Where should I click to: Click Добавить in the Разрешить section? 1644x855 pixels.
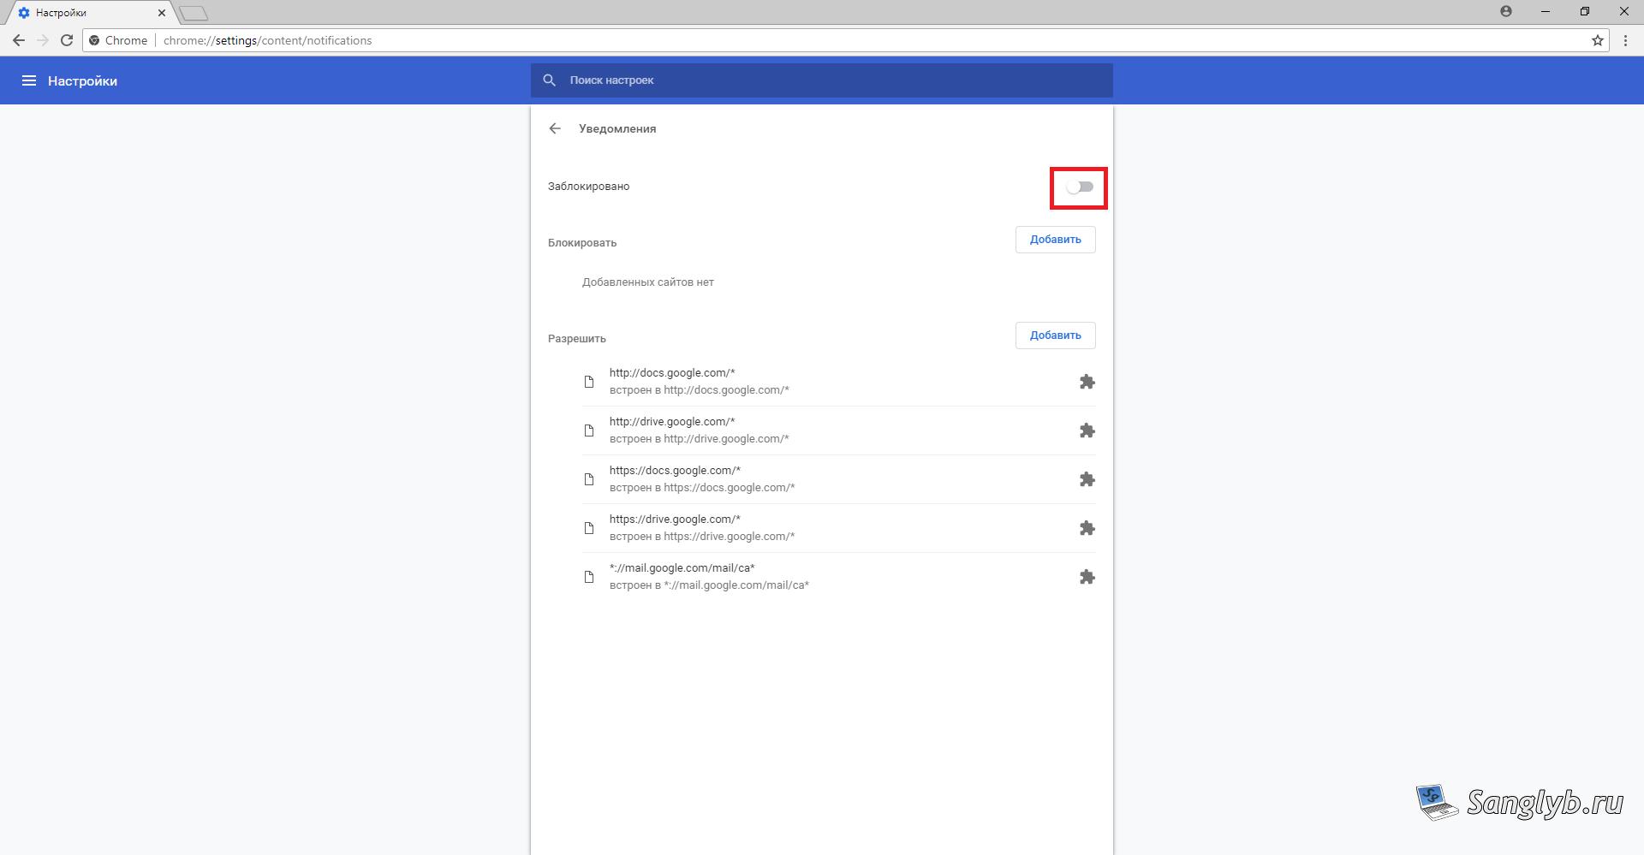coord(1055,335)
